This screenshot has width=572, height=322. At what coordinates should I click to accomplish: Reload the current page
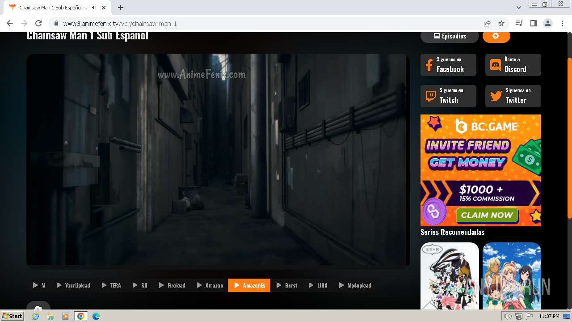click(x=38, y=23)
